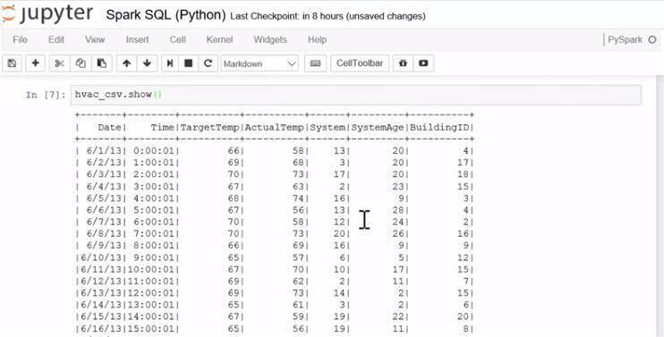Screen dimensions: 664x337
Task: Open the cell type Markdown dropdown
Action: [260, 63]
